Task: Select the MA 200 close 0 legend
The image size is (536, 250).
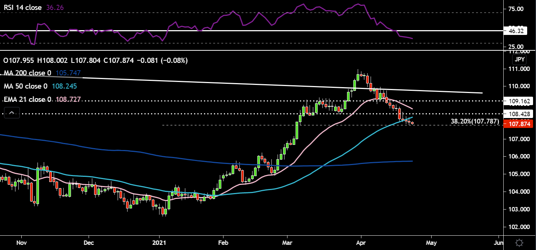Action: [27, 73]
